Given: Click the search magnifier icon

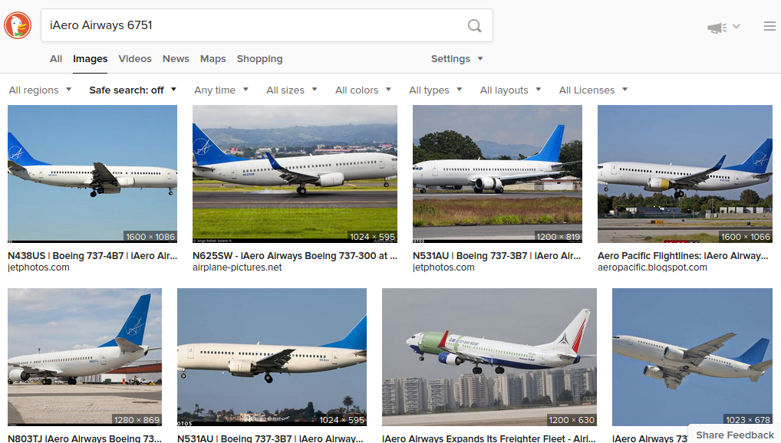Looking at the screenshot, I should point(475,25).
